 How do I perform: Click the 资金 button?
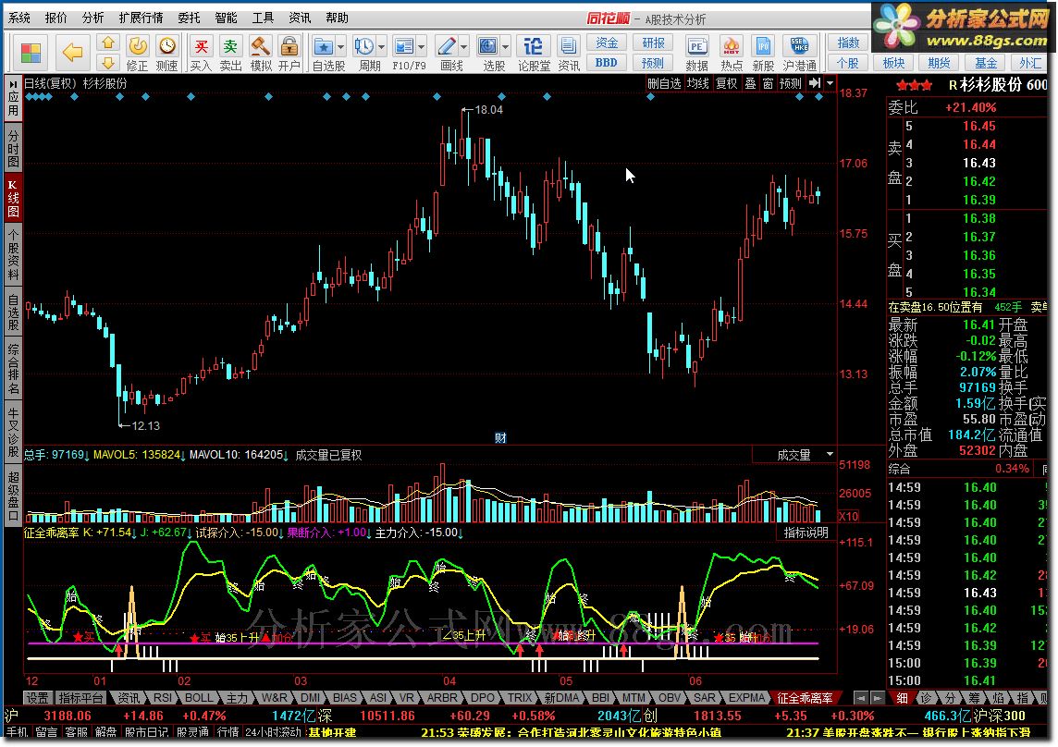607,43
